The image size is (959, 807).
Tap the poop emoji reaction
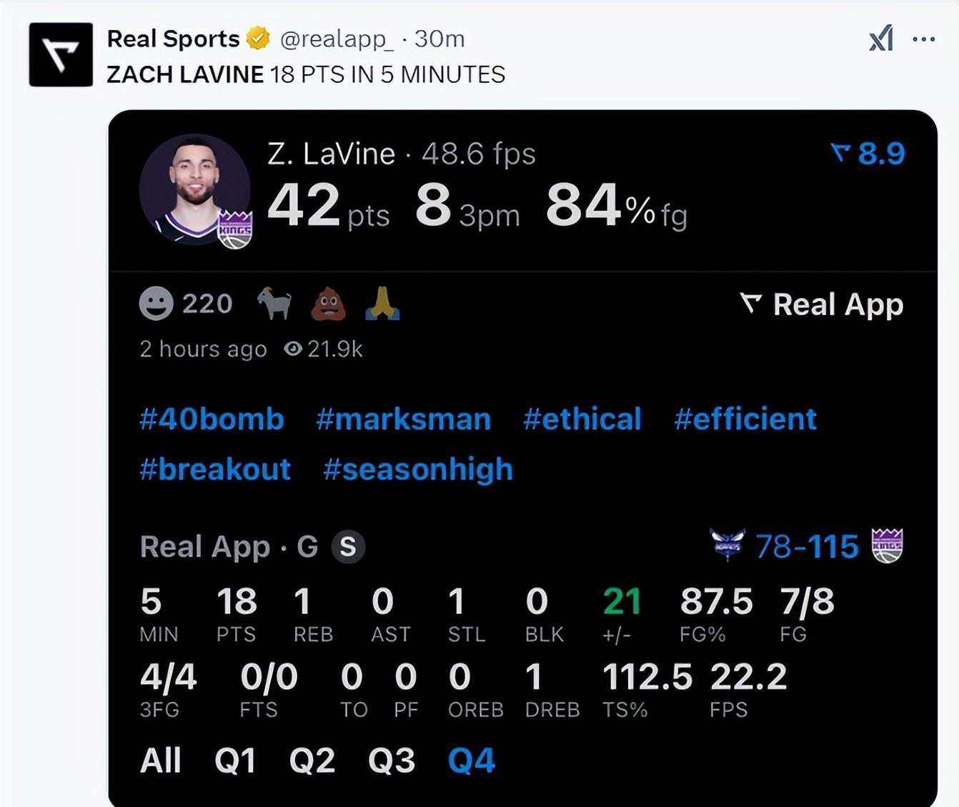click(x=329, y=304)
